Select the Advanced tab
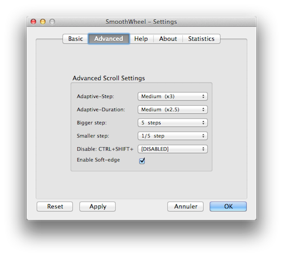 tap(109, 38)
